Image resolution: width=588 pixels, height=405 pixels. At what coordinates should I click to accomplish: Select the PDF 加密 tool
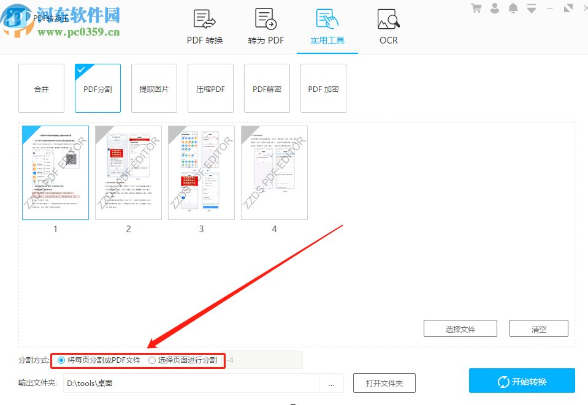pyautogui.click(x=323, y=88)
